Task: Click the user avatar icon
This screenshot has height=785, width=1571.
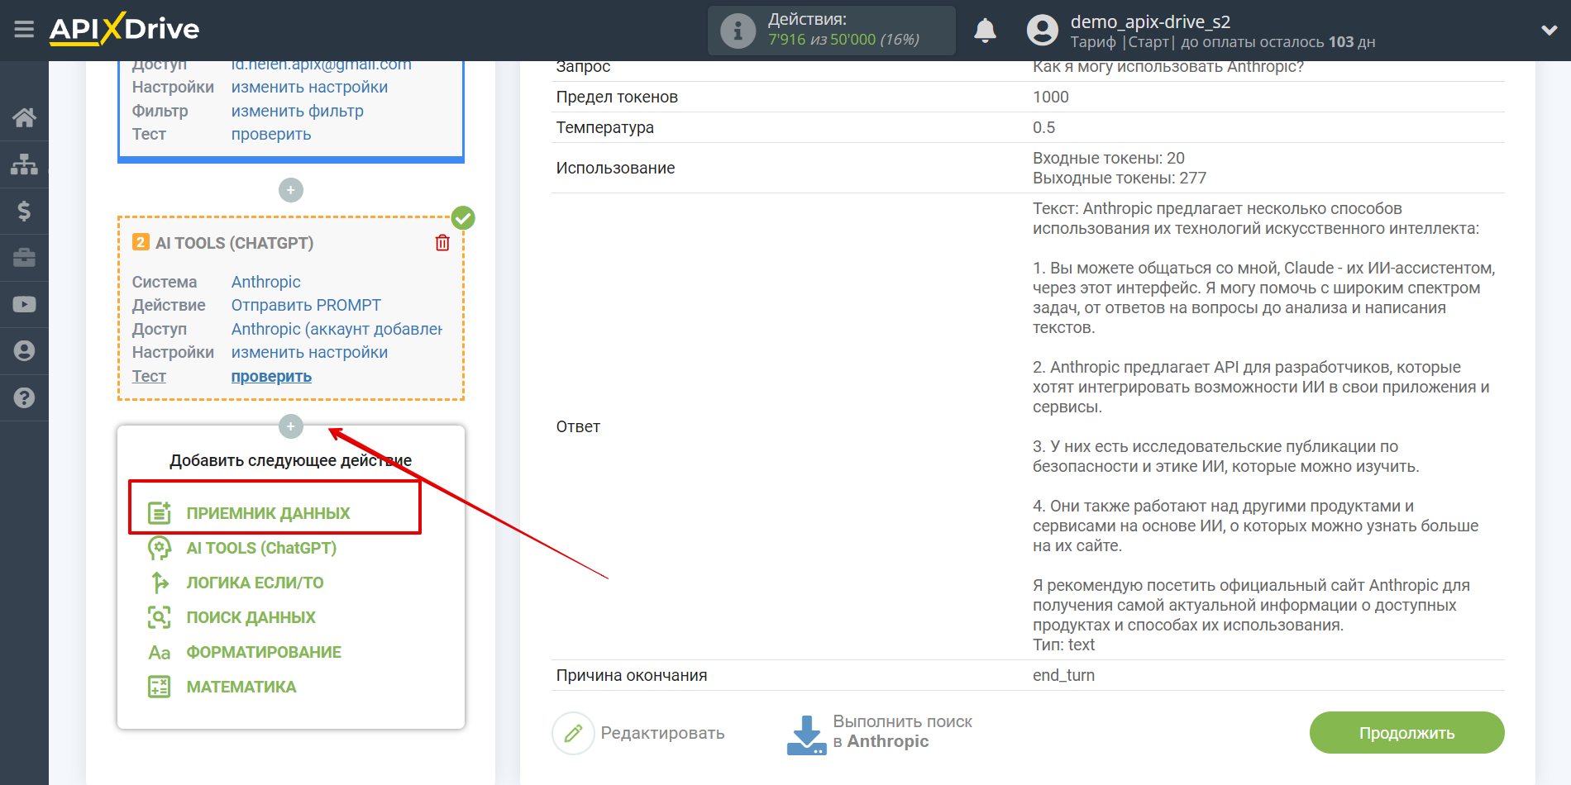Action: (x=1042, y=31)
